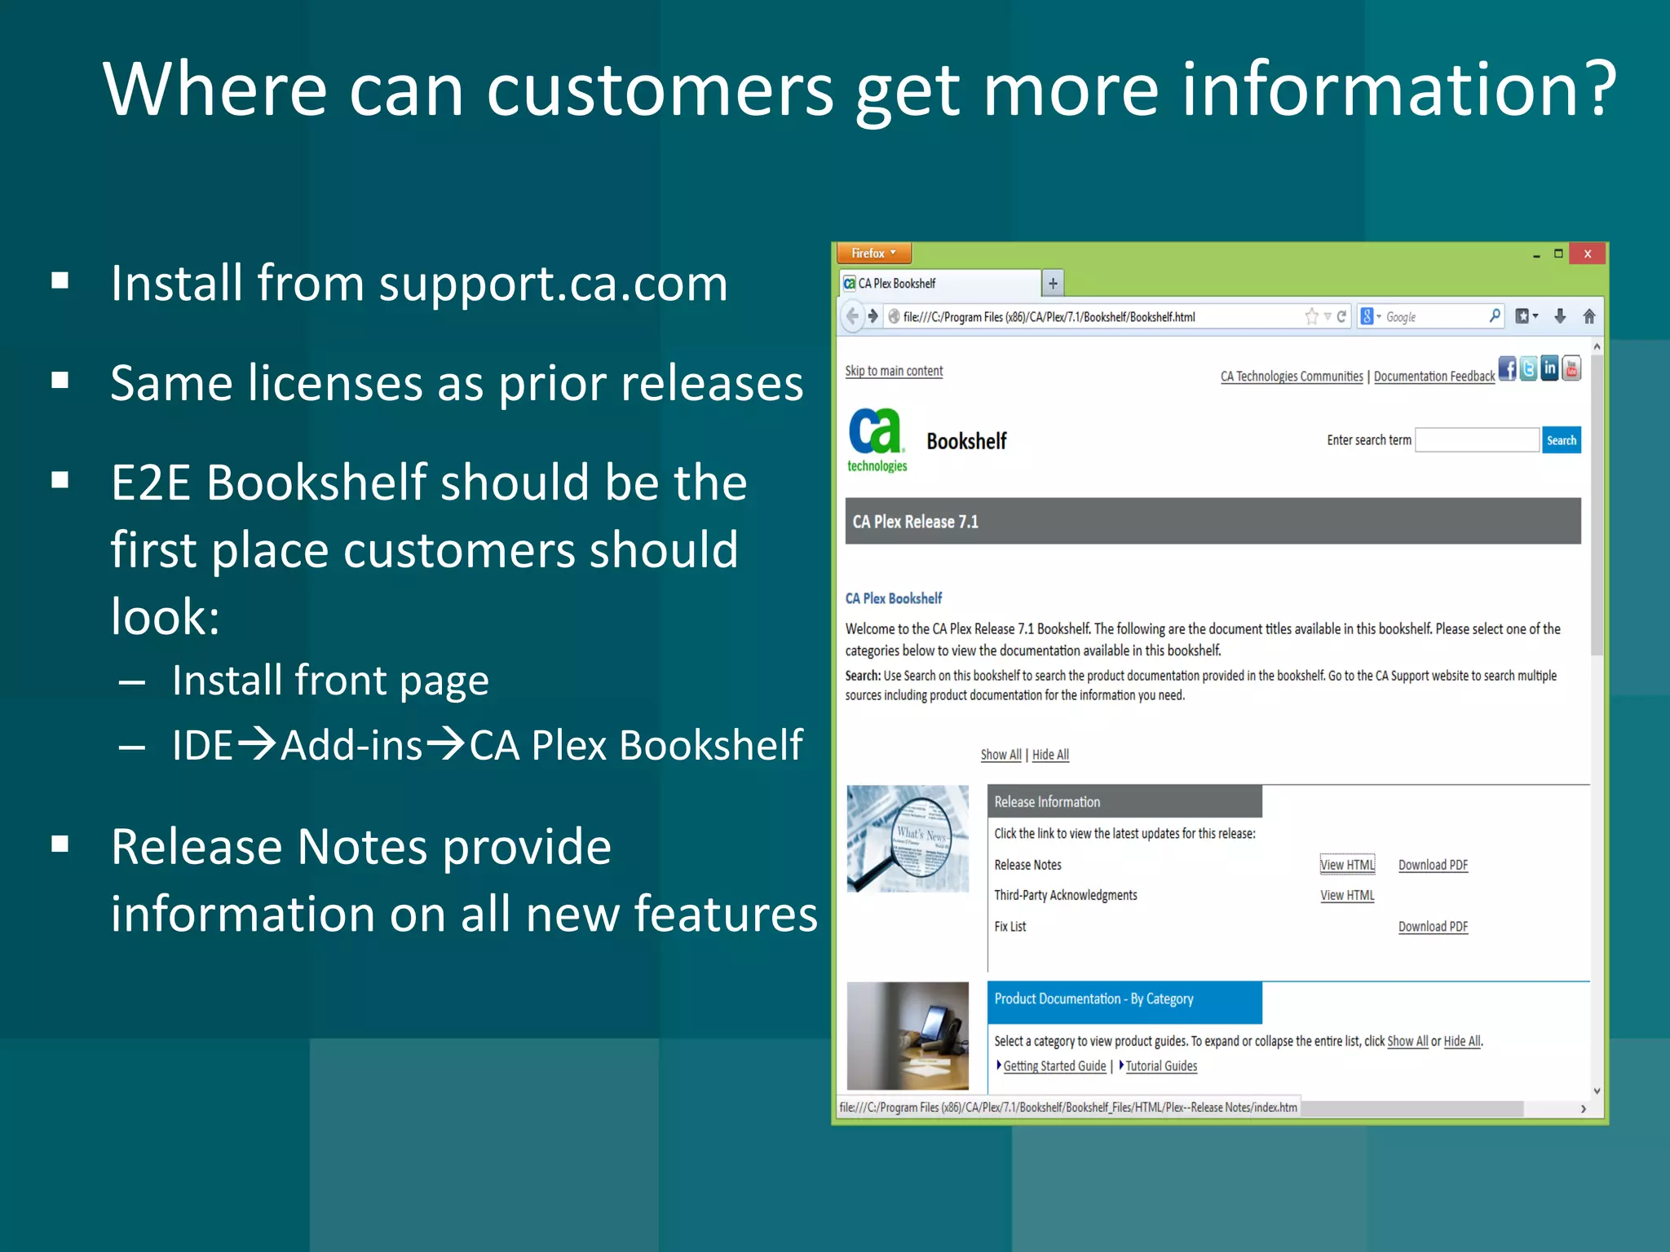1670x1252 pixels.
Task: Click the scroll up arrow
Action: [1597, 346]
